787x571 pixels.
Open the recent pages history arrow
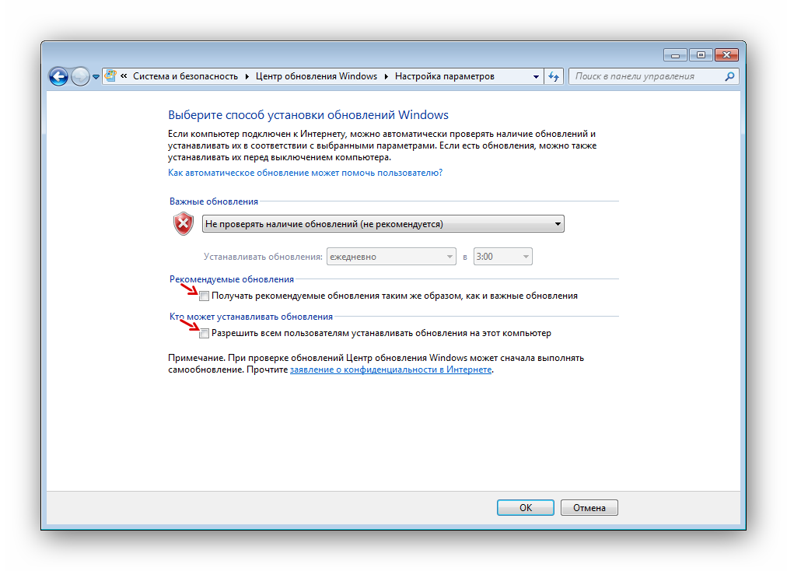96,77
